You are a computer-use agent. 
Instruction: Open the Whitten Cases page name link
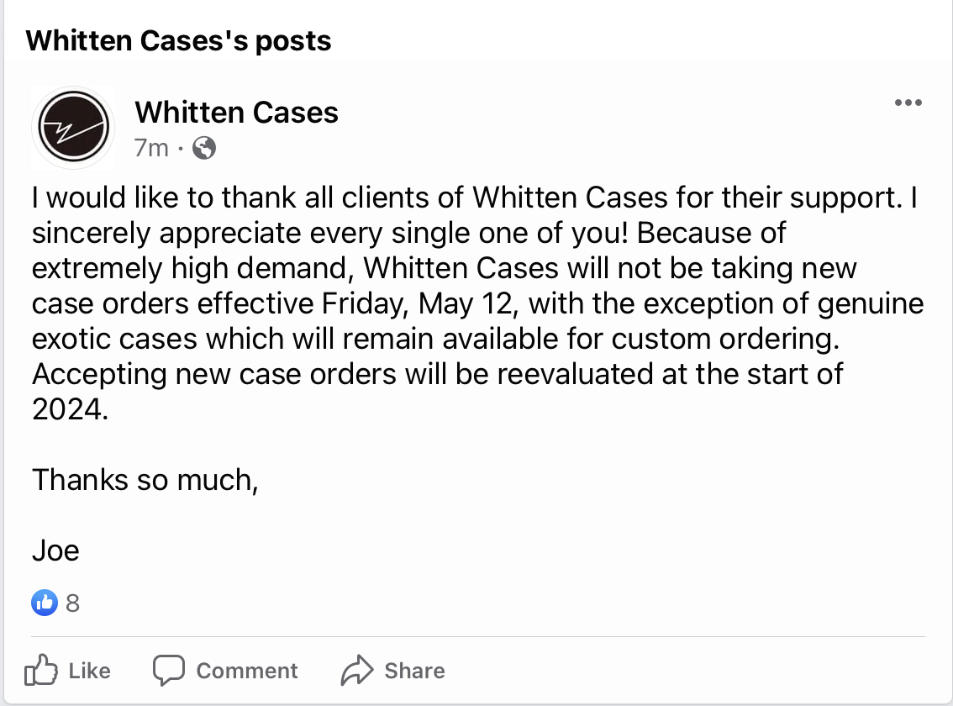coord(236,112)
